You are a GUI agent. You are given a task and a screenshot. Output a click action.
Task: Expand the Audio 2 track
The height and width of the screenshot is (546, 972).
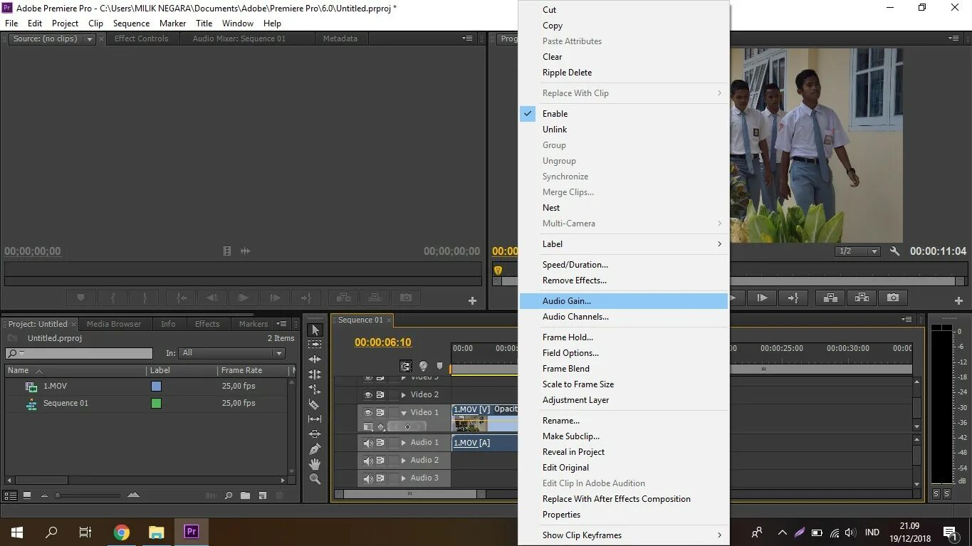pyautogui.click(x=404, y=461)
